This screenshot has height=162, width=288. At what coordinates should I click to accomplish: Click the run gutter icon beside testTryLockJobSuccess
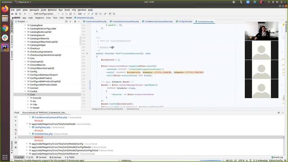pyautogui.click(x=87, y=54)
